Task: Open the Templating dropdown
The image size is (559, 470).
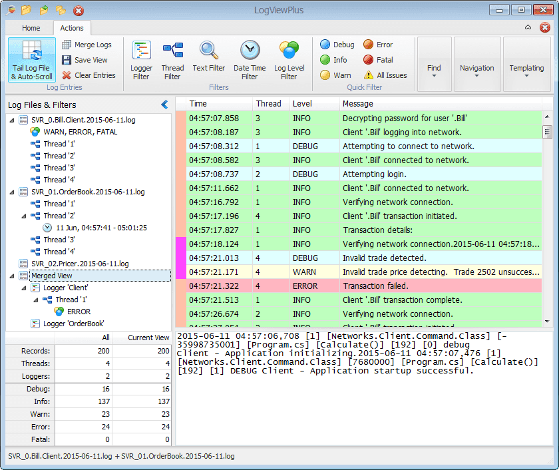Action: click(526, 64)
